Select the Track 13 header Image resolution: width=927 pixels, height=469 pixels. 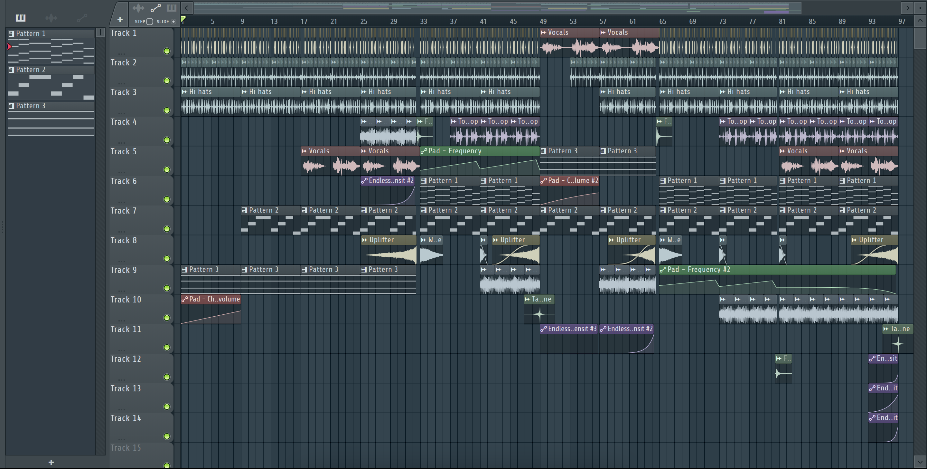click(141, 398)
